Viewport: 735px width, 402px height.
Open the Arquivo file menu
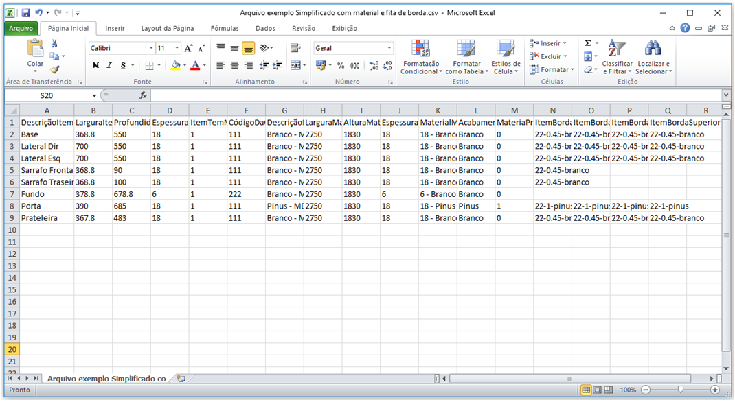click(x=21, y=29)
